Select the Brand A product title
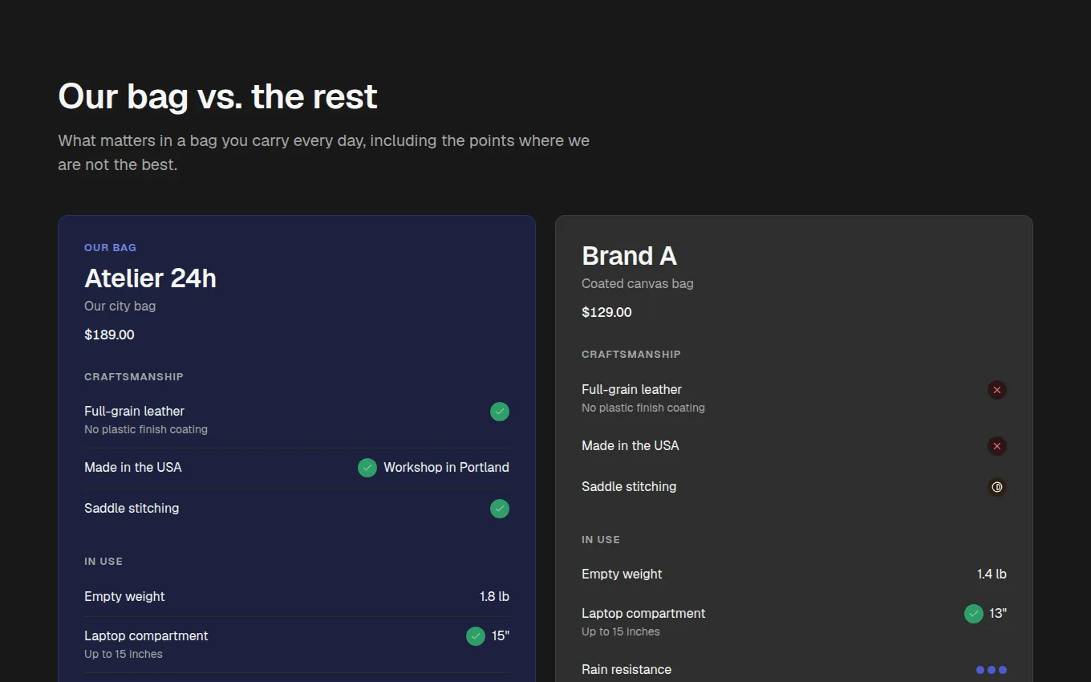 tap(629, 256)
